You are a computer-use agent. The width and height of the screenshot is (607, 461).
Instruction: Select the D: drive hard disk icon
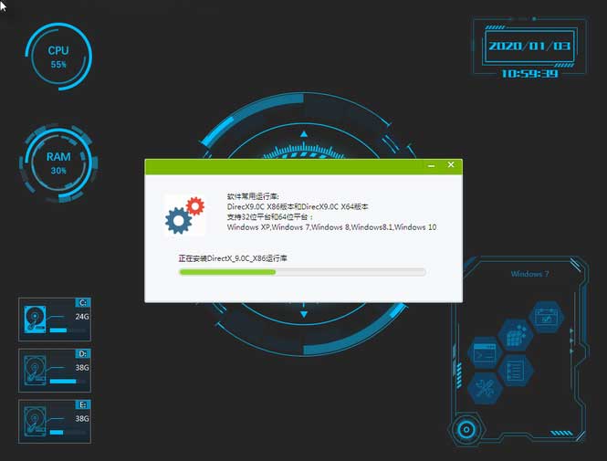pos(35,370)
